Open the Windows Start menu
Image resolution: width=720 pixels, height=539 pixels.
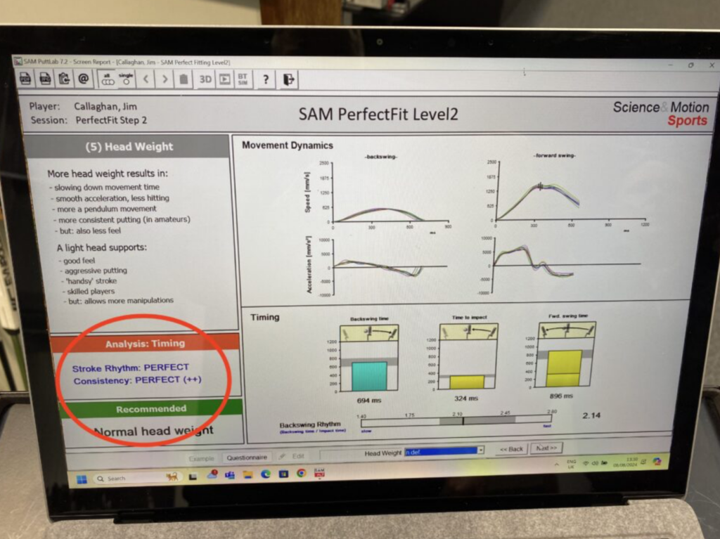coord(82,479)
